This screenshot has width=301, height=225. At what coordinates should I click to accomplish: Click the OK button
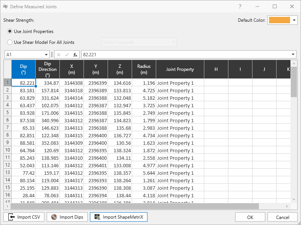tap(250, 217)
